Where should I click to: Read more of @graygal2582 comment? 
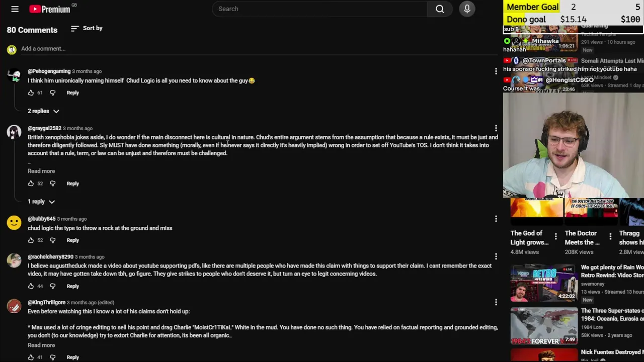tap(41, 171)
